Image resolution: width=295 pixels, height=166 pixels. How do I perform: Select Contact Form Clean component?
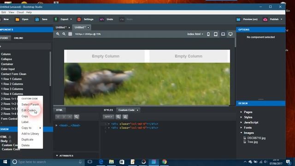click(x=13, y=74)
